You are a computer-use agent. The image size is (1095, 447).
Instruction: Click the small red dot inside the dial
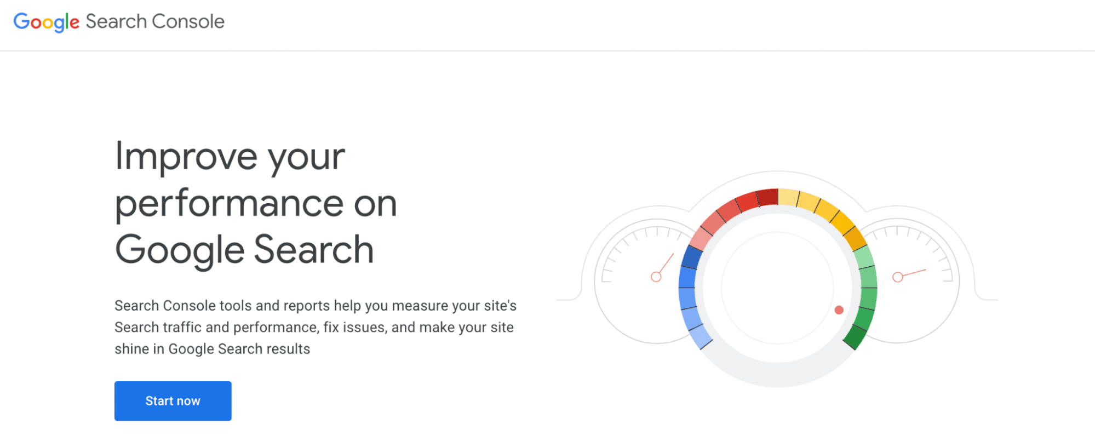click(x=839, y=310)
